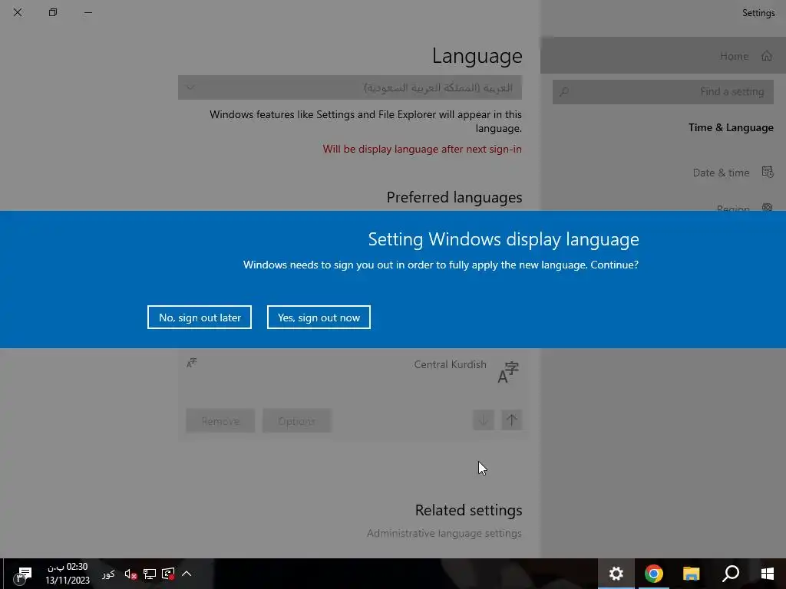Click Yes, sign out now button
786x589 pixels.
coord(319,317)
